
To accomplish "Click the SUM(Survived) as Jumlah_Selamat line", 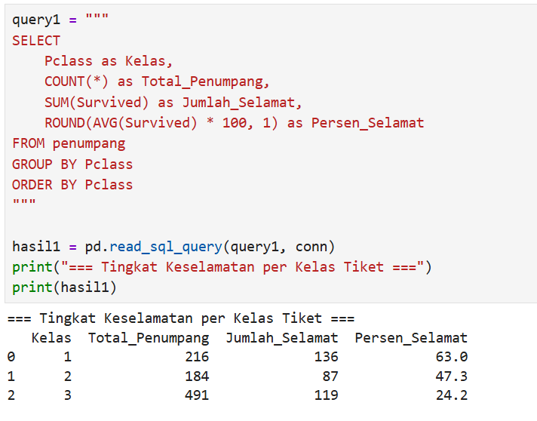I will [x=173, y=103].
